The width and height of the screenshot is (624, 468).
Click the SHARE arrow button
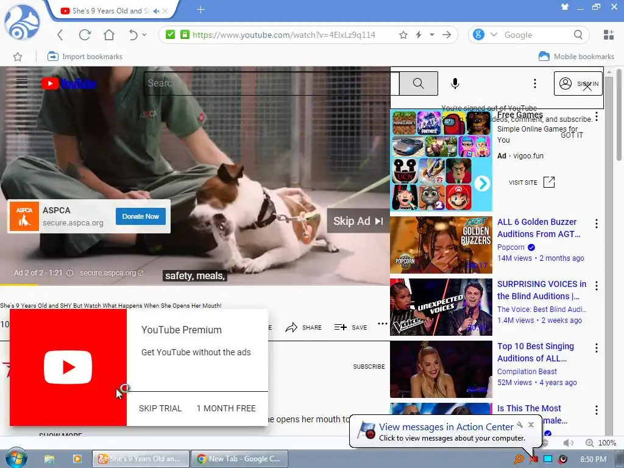tap(303, 327)
